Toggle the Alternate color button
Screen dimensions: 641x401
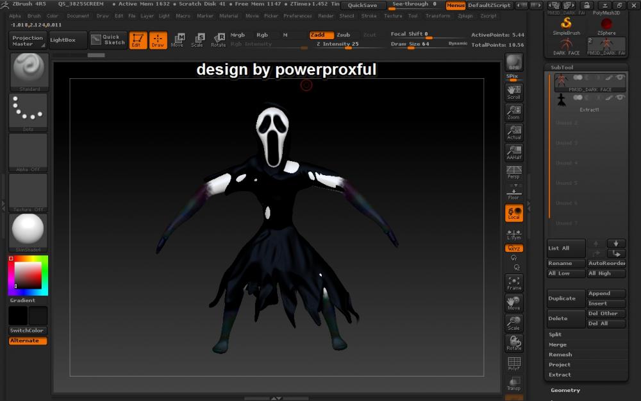(x=28, y=341)
